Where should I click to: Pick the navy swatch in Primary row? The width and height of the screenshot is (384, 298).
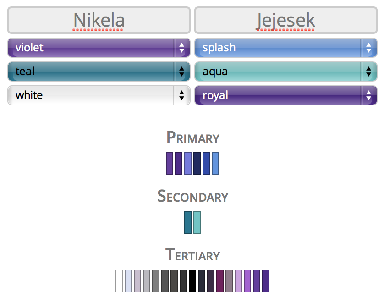[197, 164]
